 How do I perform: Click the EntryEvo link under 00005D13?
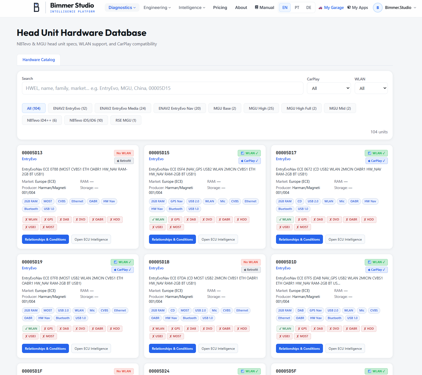tap(29, 159)
